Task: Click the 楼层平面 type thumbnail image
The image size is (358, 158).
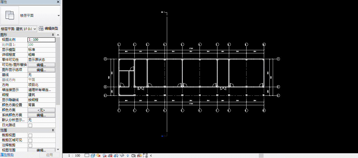Action: click(x=10, y=15)
